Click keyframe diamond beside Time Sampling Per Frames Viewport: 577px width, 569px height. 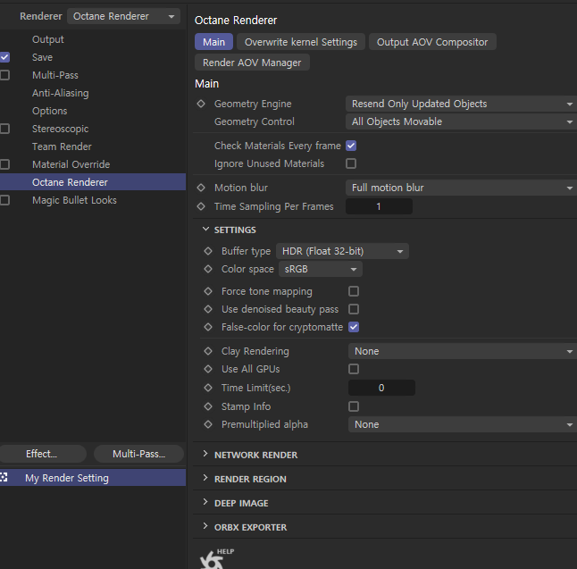pos(201,206)
